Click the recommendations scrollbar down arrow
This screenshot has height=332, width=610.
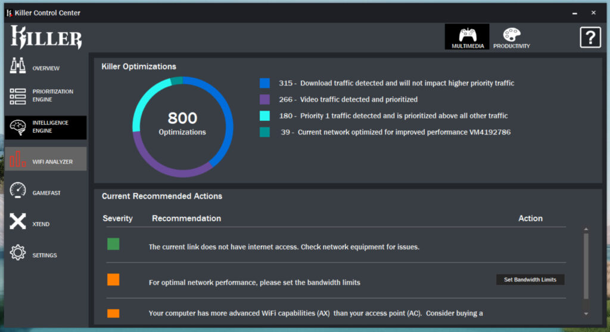586,314
